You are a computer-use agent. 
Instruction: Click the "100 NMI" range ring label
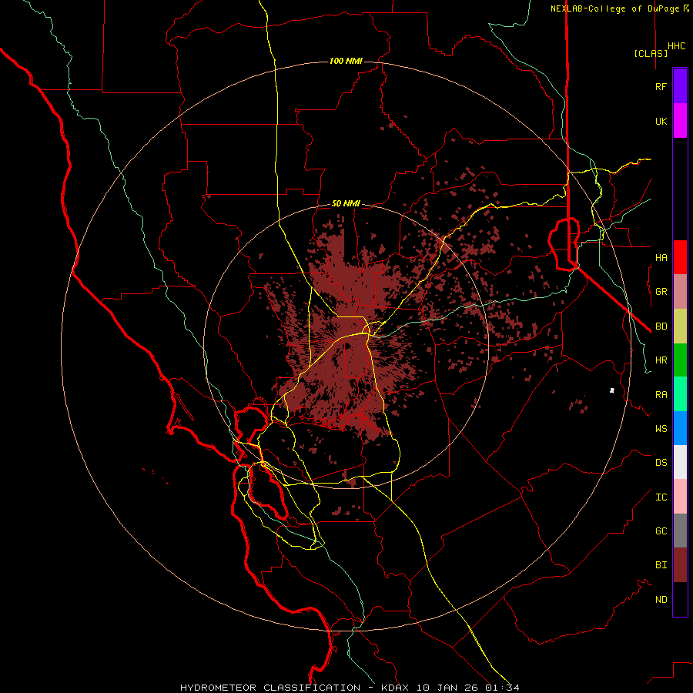click(346, 61)
